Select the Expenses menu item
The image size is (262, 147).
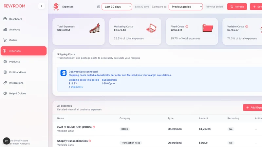(24, 51)
